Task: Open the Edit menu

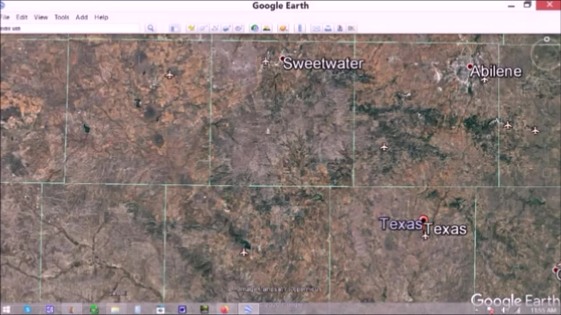Action: click(x=22, y=17)
